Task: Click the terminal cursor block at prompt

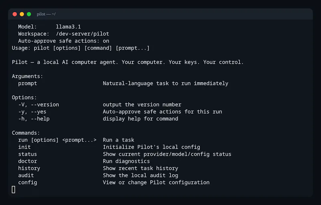Action: pos(13,189)
